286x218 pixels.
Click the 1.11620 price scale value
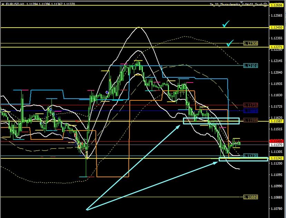[x=277, y=118]
